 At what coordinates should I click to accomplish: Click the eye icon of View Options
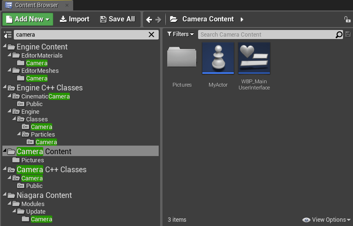pos(306,220)
